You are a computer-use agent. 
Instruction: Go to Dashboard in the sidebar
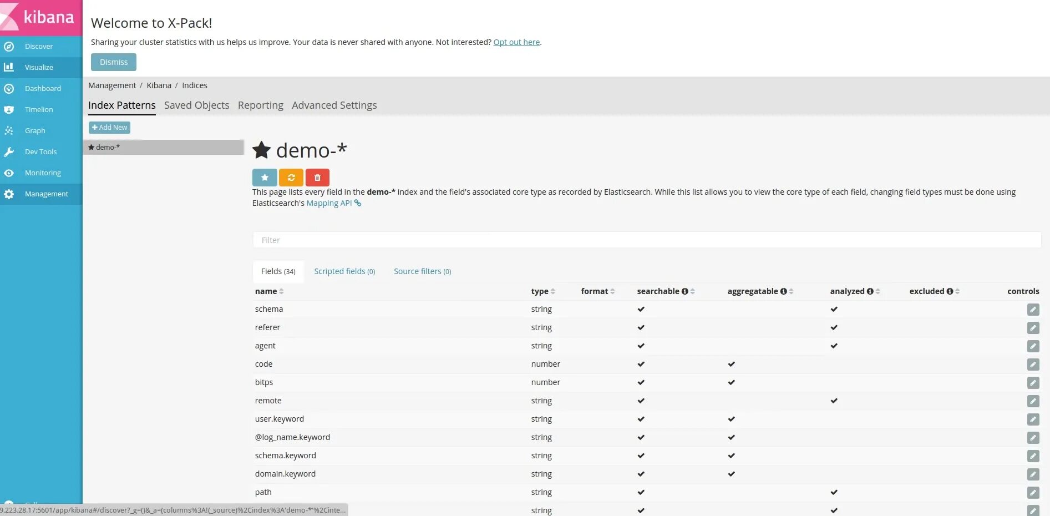click(41, 88)
